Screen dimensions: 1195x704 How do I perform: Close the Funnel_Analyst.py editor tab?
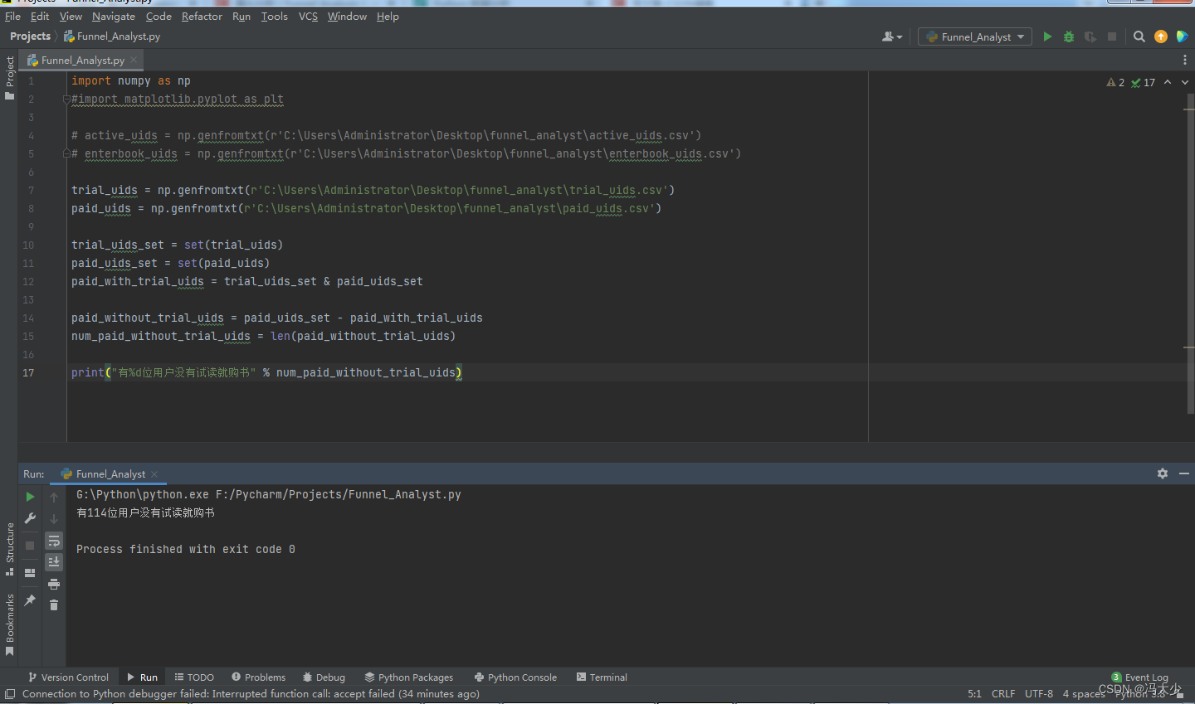[x=134, y=60]
